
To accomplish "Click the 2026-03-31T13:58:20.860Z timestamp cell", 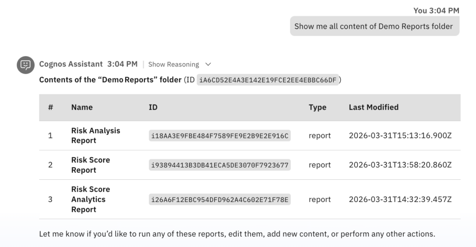I will 400,165.
